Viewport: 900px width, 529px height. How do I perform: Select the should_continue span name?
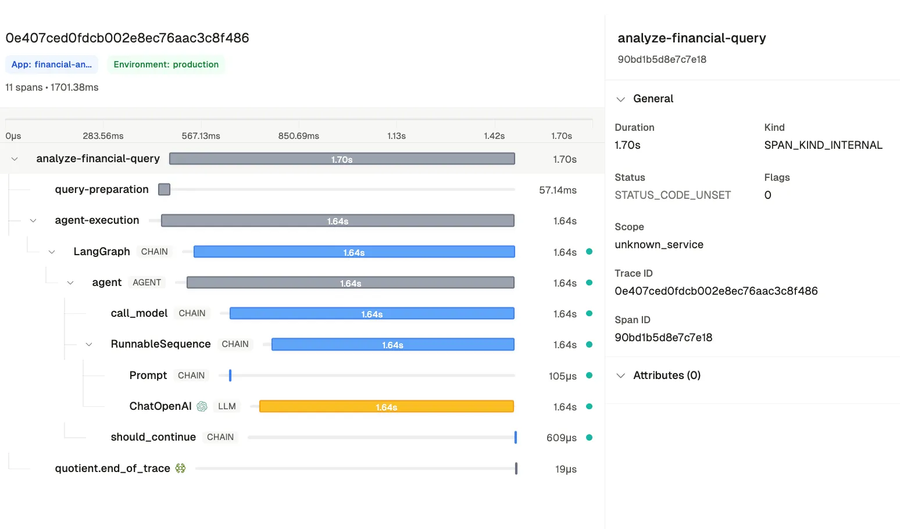point(153,437)
